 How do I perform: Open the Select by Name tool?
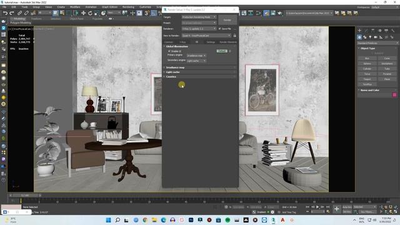pos(62,13)
